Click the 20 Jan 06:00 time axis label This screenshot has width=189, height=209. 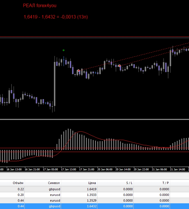pyautogui.click(x=105, y=170)
